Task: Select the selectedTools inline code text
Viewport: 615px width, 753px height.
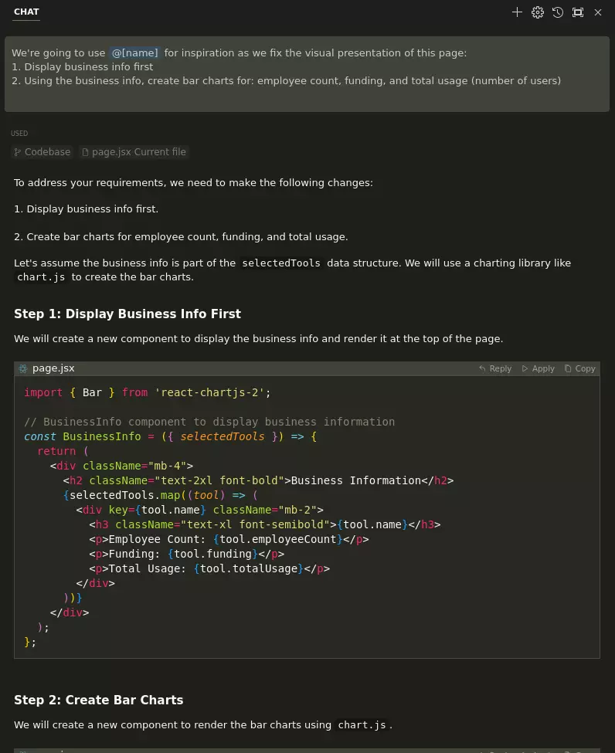Action: [280, 263]
